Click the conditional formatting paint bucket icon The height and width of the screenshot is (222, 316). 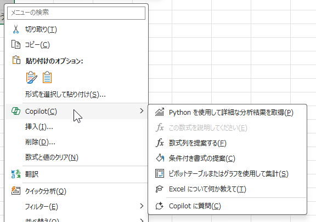pyautogui.click(x=160, y=158)
